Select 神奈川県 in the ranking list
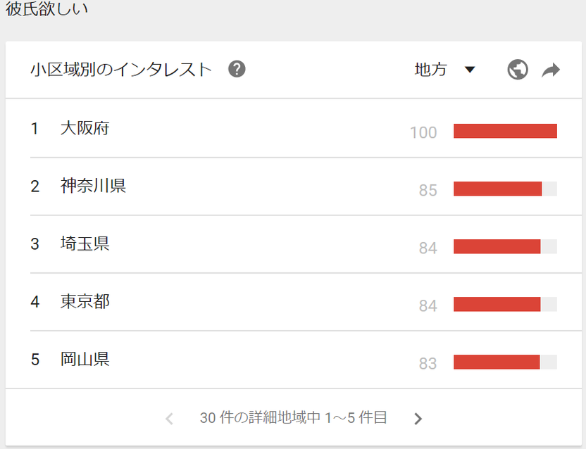The image size is (586, 449). [x=93, y=186]
